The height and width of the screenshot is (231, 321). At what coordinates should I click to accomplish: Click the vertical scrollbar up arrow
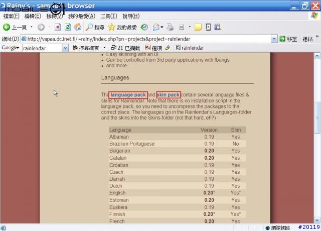click(317, 56)
